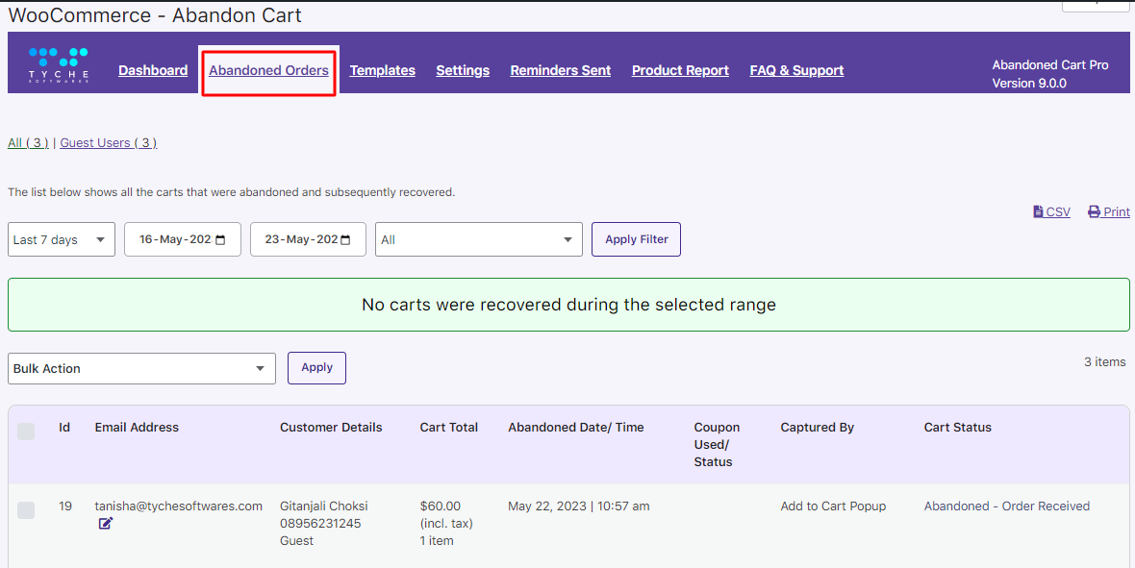1135x568 pixels.
Task: Click the Id column header
Action: tap(64, 427)
